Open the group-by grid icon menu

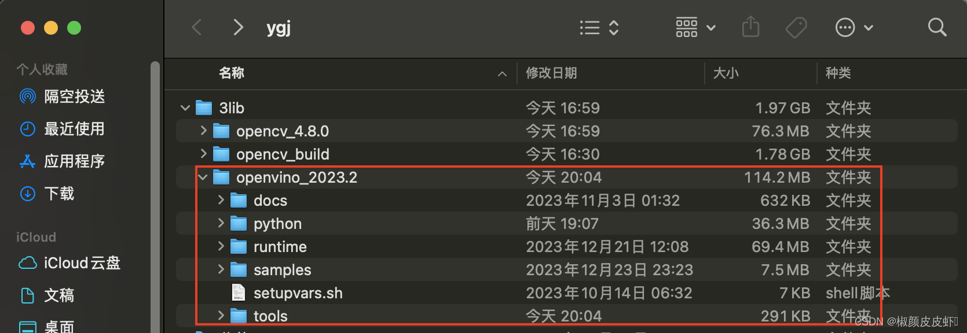[695, 27]
